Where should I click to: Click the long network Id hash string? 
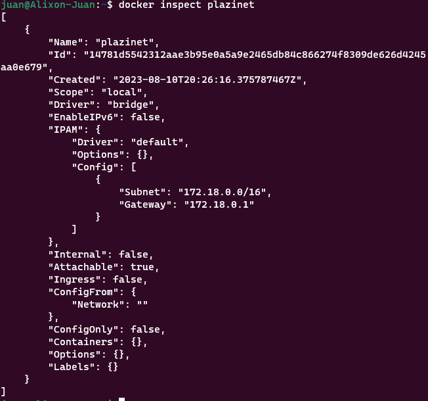click(x=254, y=54)
